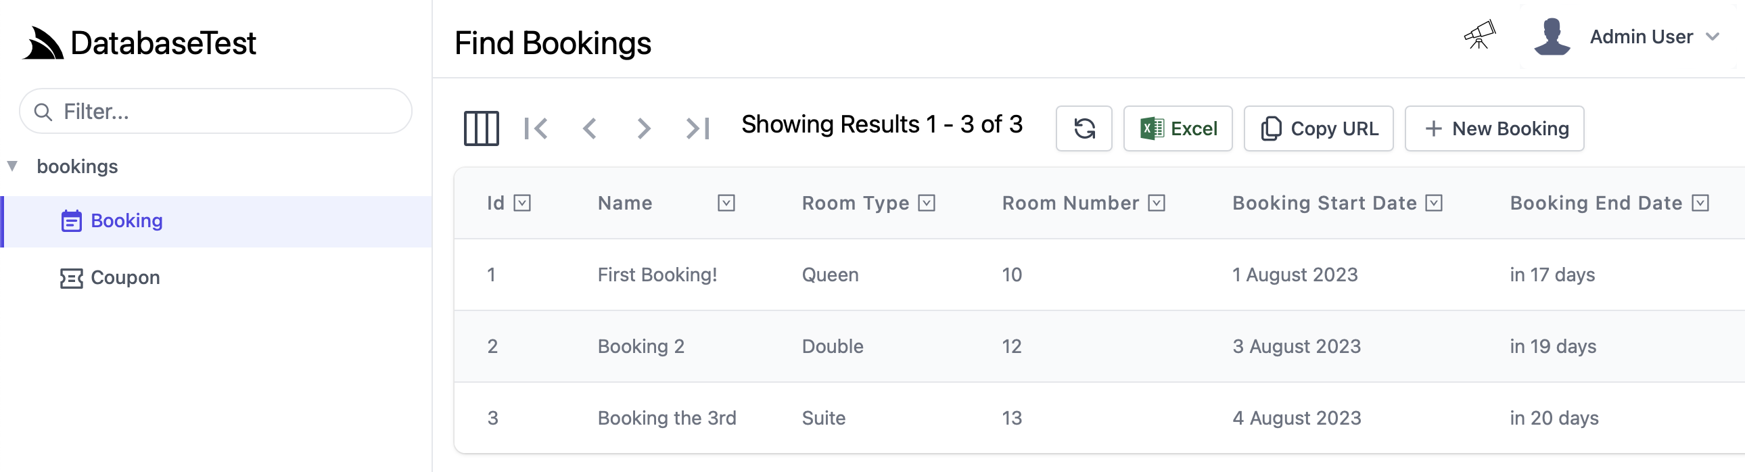Screen dimensions: 1745x472
Task: Expand the Admin User menu chevron
Action: click(x=1712, y=37)
